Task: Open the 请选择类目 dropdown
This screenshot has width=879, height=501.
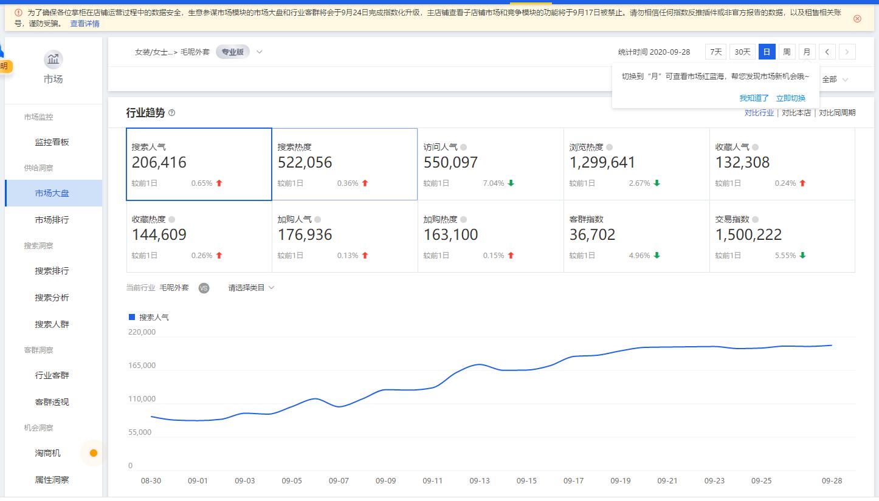Action: click(251, 288)
